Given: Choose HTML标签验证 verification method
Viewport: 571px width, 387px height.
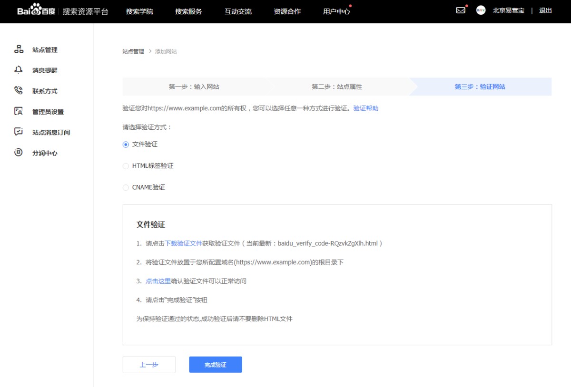Looking at the screenshot, I should 126,166.
